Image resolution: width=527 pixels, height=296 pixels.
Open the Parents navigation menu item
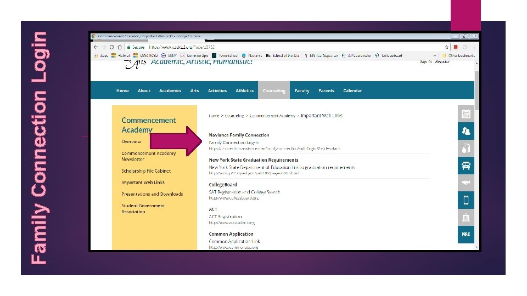click(x=326, y=90)
